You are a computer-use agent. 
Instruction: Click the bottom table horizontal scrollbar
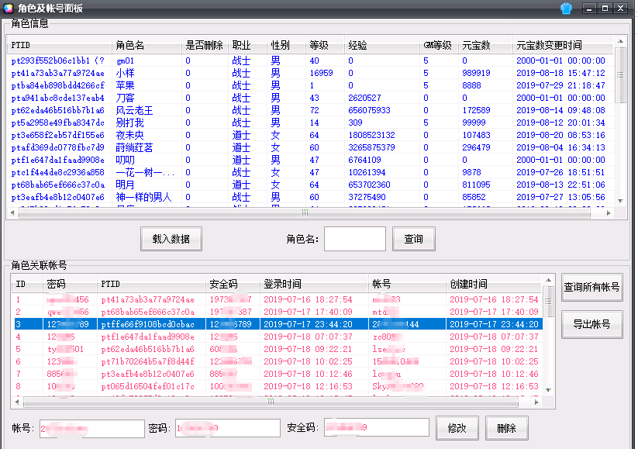tap(271, 403)
